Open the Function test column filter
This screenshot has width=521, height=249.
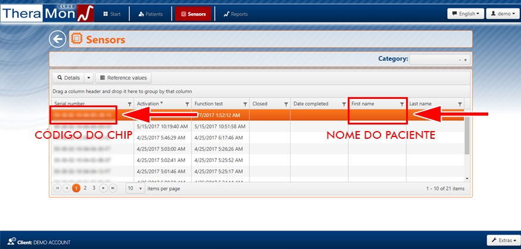(x=245, y=104)
